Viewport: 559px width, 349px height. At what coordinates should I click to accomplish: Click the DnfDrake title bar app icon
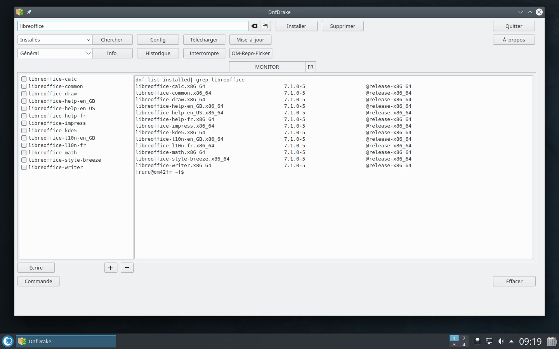20,12
